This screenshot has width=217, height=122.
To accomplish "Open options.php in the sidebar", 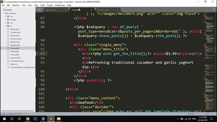I will click(16, 58).
